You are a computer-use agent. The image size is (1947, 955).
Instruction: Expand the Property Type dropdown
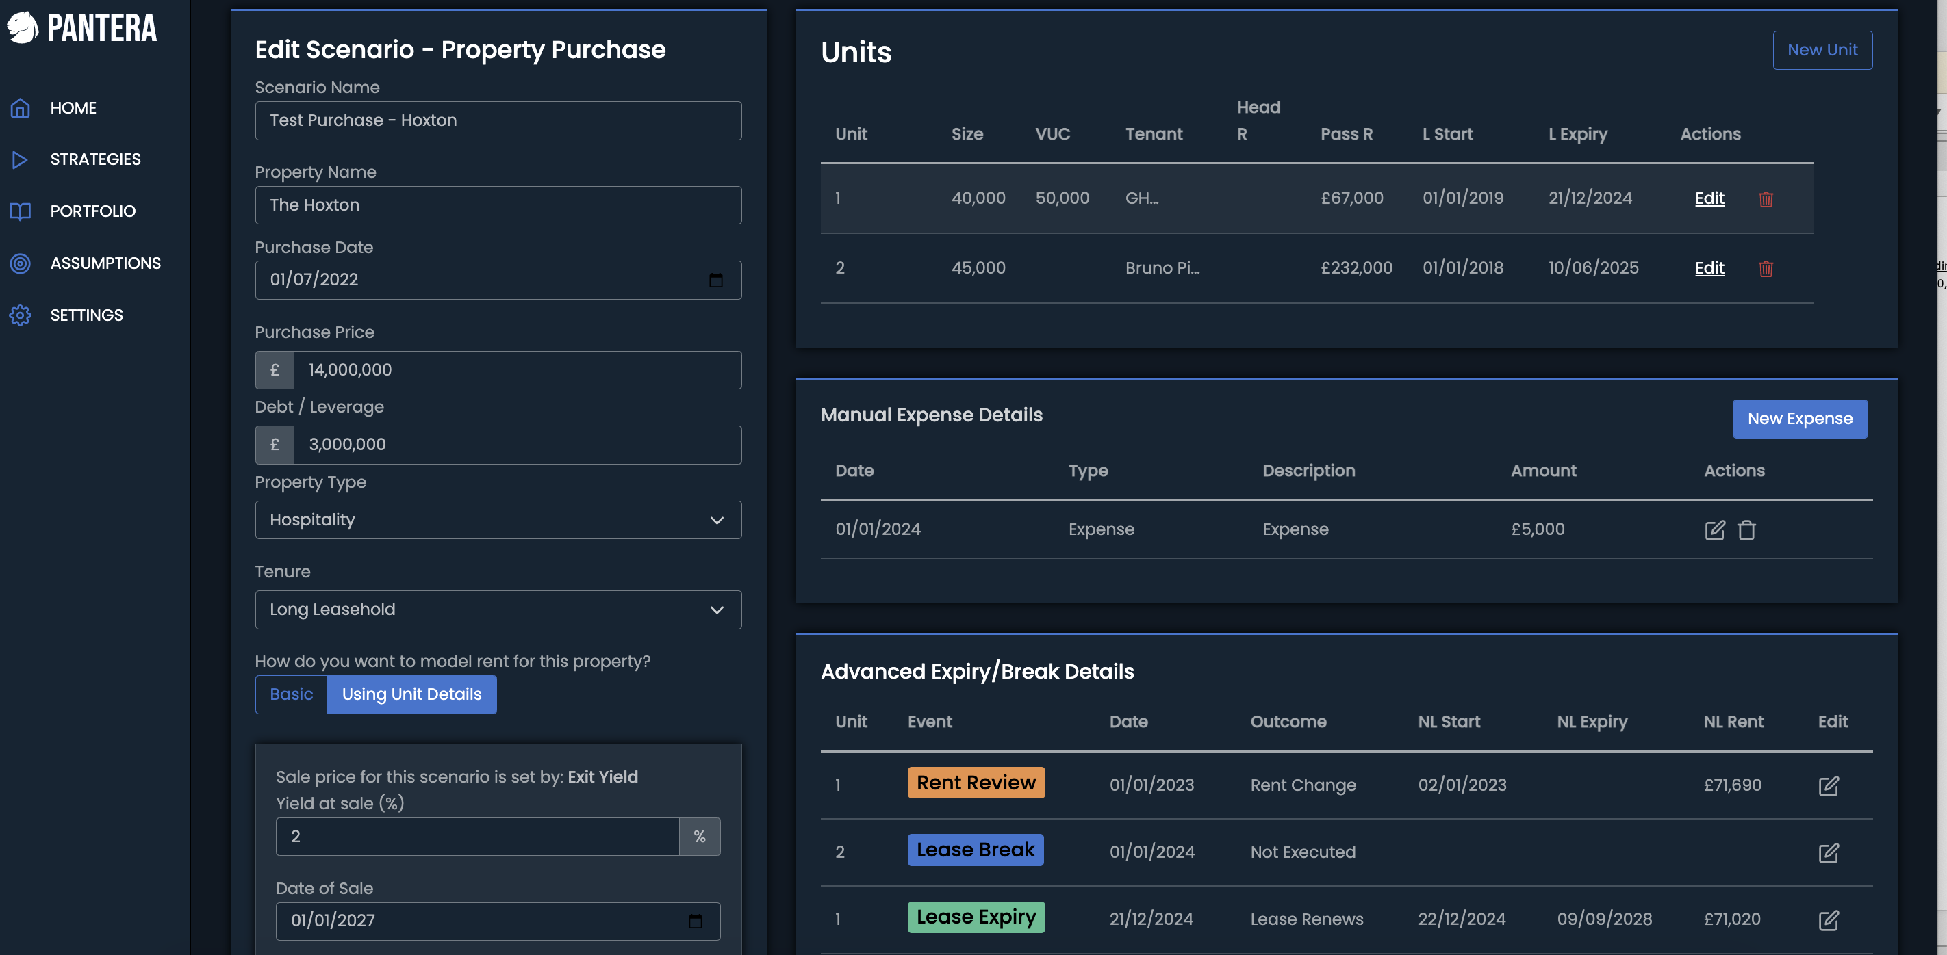click(x=498, y=520)
